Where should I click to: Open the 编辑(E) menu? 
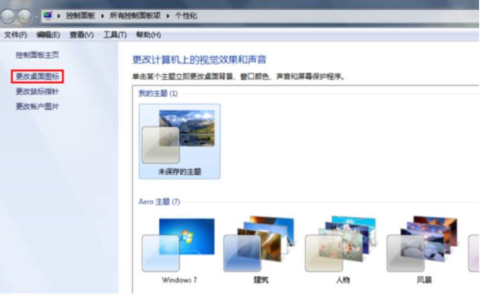tap(48, 35)
